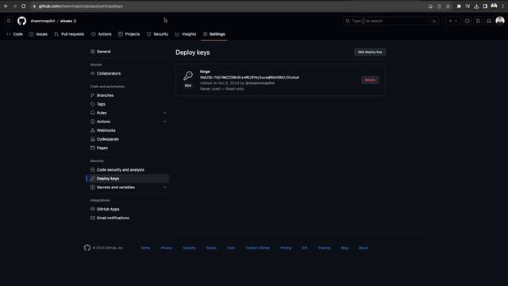
Task: Reload the page in browser
Action: (x=23, y=6)
